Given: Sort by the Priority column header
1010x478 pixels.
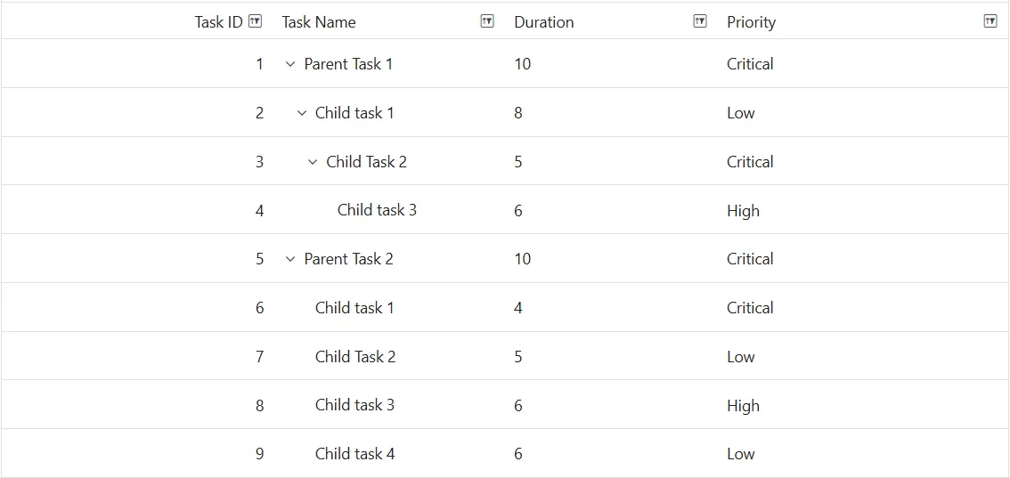Looking at the screenshot, I should (751, 22).
